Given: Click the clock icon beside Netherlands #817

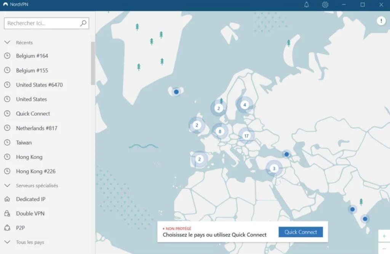Looking at the screenshot, I should 7,128.
